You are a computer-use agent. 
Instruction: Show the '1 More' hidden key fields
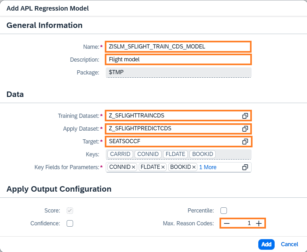pos(208,167)
